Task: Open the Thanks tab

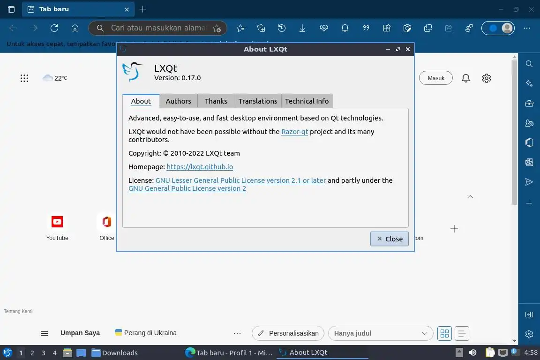Action: [216, 101]
